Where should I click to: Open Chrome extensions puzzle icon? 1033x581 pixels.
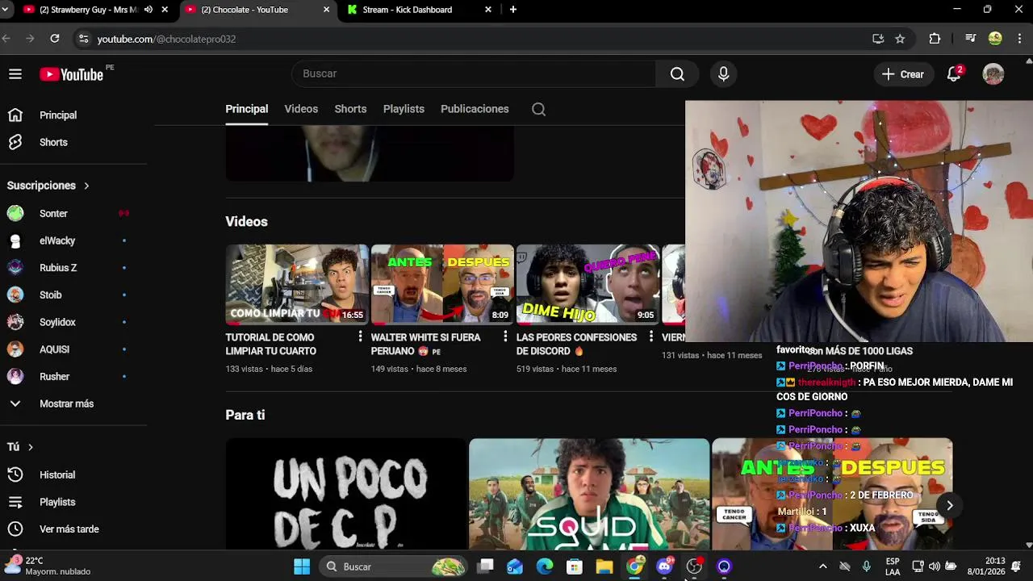coord(935,39)
